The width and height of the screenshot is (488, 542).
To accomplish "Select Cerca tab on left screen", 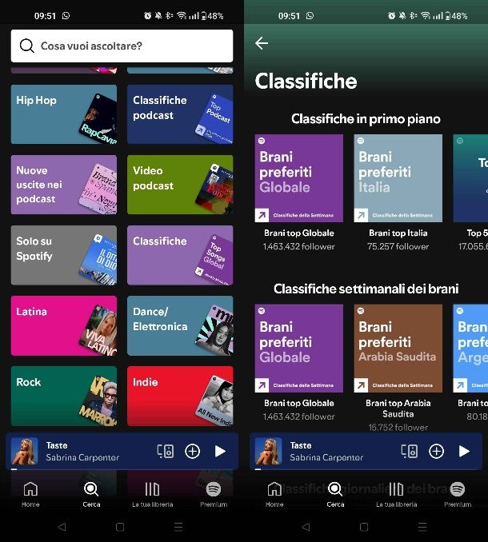I will click(x=91, y=495).
